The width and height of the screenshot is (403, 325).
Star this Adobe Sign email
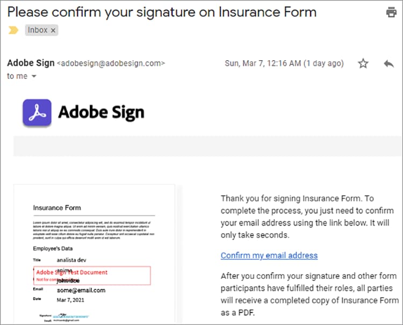(x=363, y=63)
